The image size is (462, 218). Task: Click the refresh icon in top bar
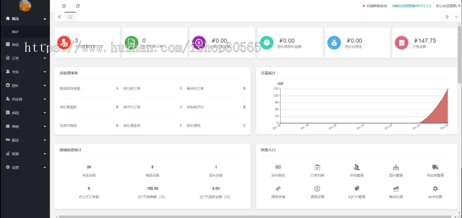coord(78,6)
